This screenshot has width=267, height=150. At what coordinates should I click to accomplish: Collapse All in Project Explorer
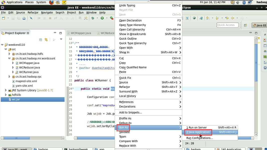point(41,40)
